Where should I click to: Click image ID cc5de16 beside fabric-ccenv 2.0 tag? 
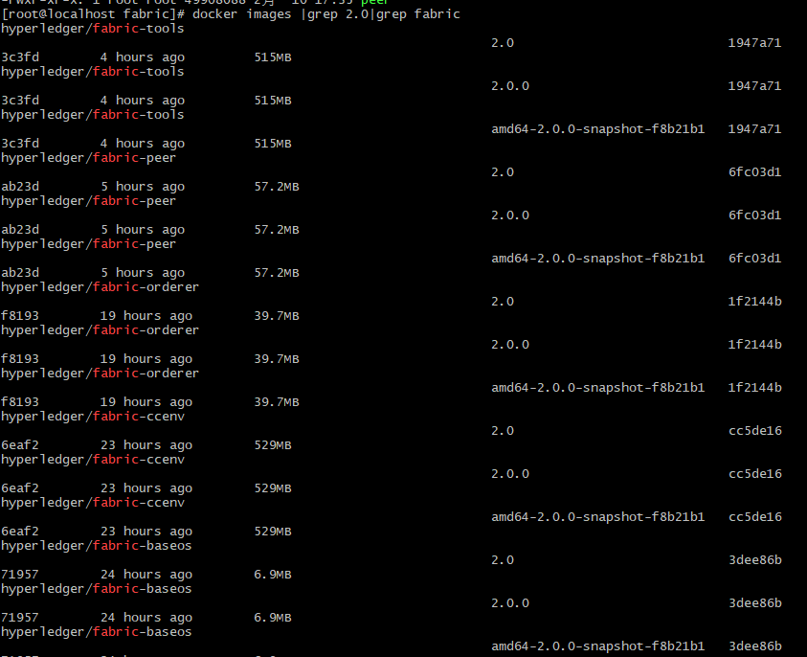coord(755,430)
